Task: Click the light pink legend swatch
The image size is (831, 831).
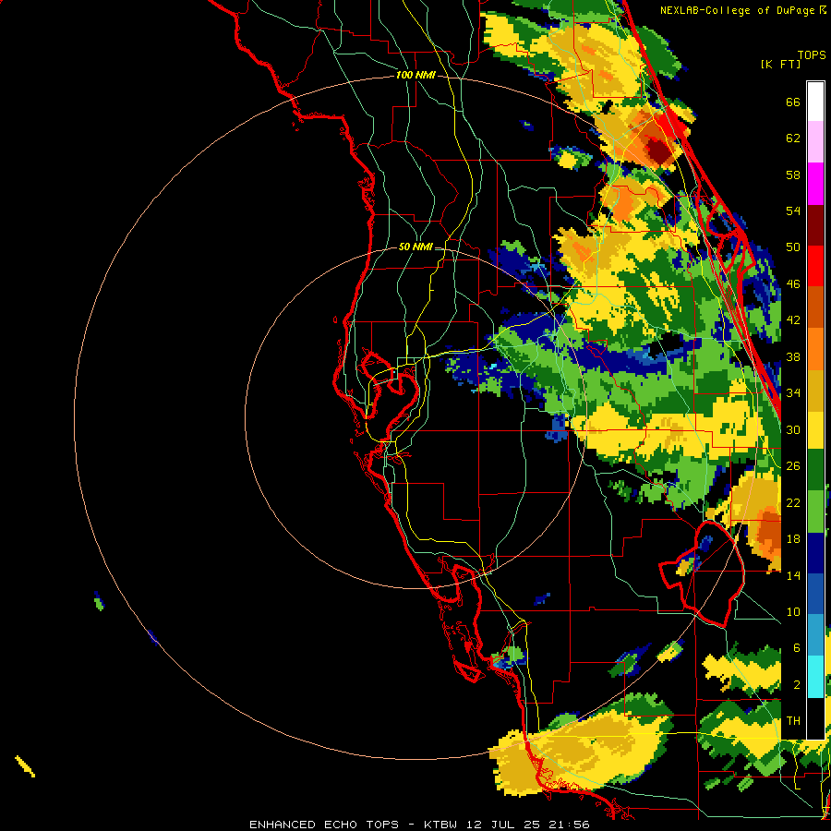Action: pyautogui.click(x=815, y=141)
